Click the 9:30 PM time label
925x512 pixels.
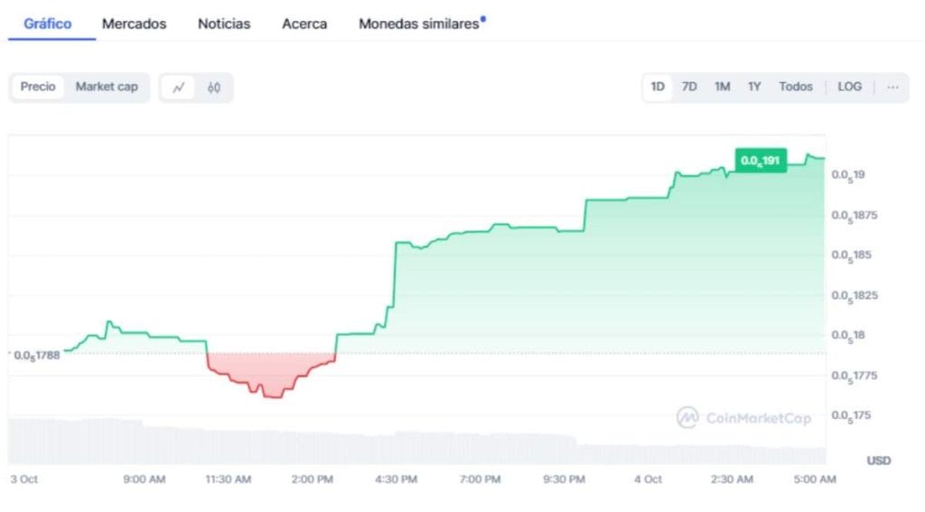[564, 479]
